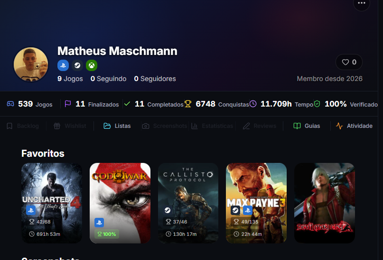Viewport: 383px width, 260px height.
Task: Click the PlayStation platform badge under the name
Action: coord(63,65)
